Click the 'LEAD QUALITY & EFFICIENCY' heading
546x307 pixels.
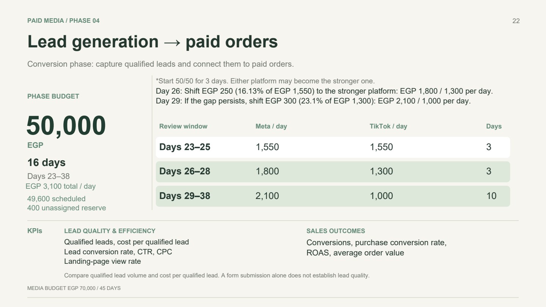pos(110,231)
